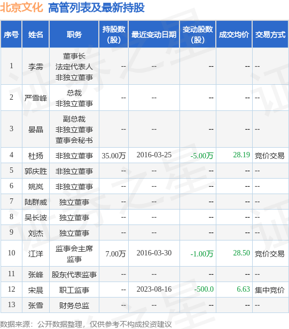Click 江洋's trade method 竞价交易
This screenshot has height=329, width=289.
tap(269, 254)
